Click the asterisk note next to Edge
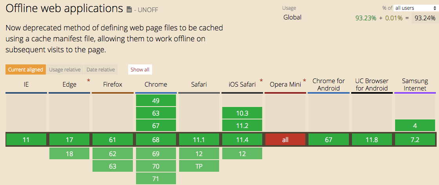Viewport: 439px width, 185px height. click(89, 81)
